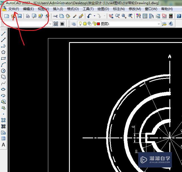Open the Sheet Set Manager icon
The image size is (182, 172).
coord(158,16)
